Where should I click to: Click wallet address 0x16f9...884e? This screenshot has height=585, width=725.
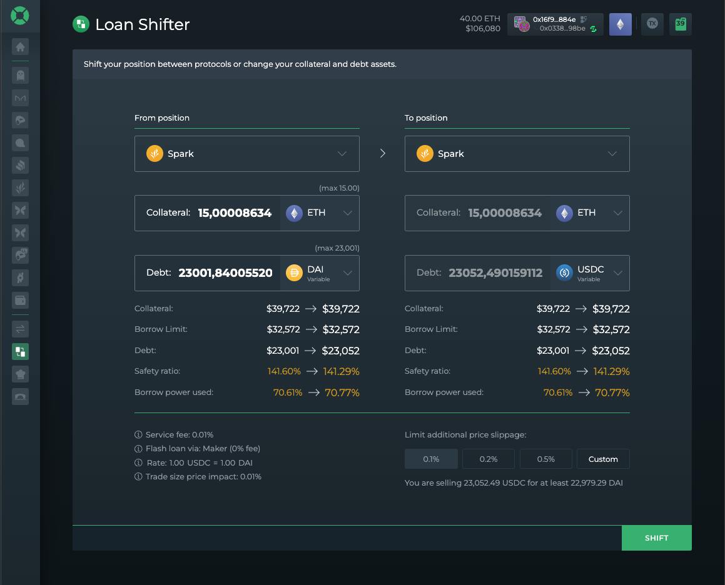(554, 19)
